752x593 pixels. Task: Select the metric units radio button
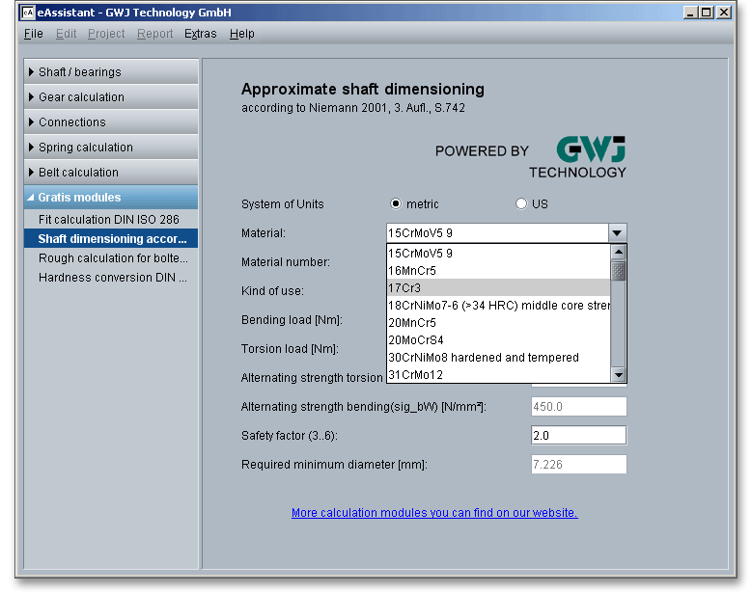pos(396,204)
